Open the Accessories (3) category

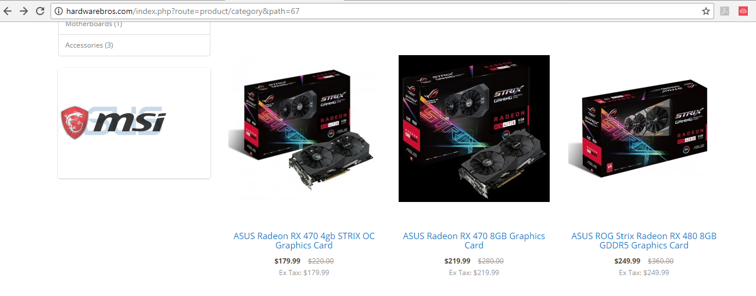click(x=134, y=45)
